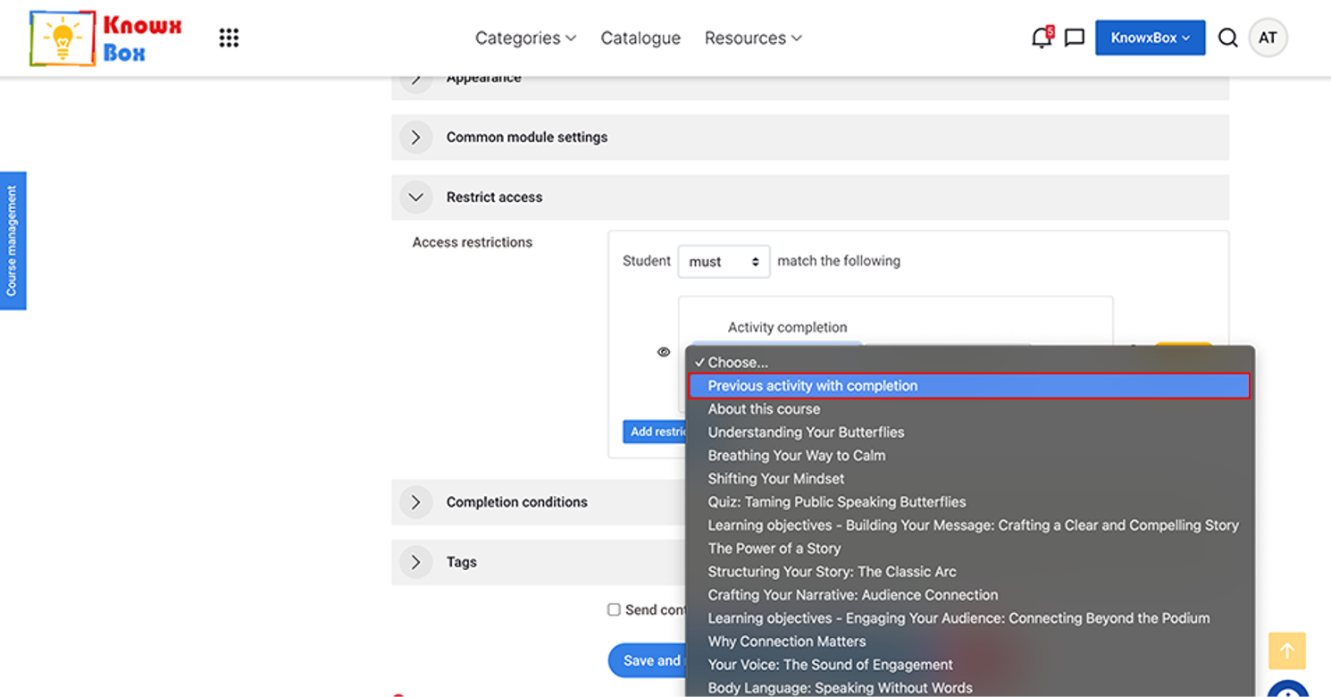
Task: Select 'Learning objectives - Engaging Your Audience' option
Action: [x=969, y=618]
